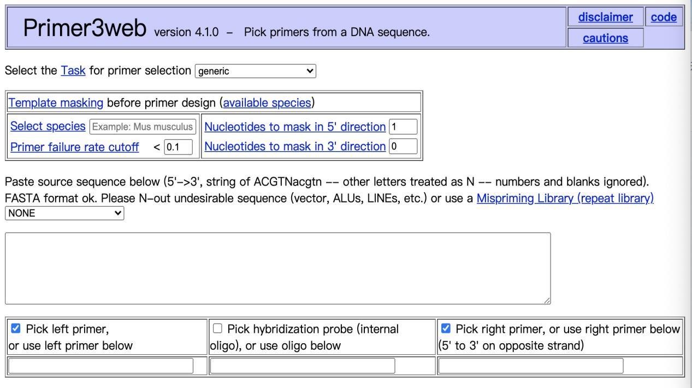
Task: Focus the right primer sequence input
Action: pos(531,366)
